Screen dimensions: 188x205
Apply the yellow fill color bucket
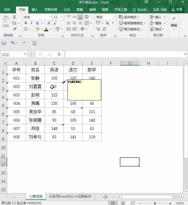(x=37, y=29)
